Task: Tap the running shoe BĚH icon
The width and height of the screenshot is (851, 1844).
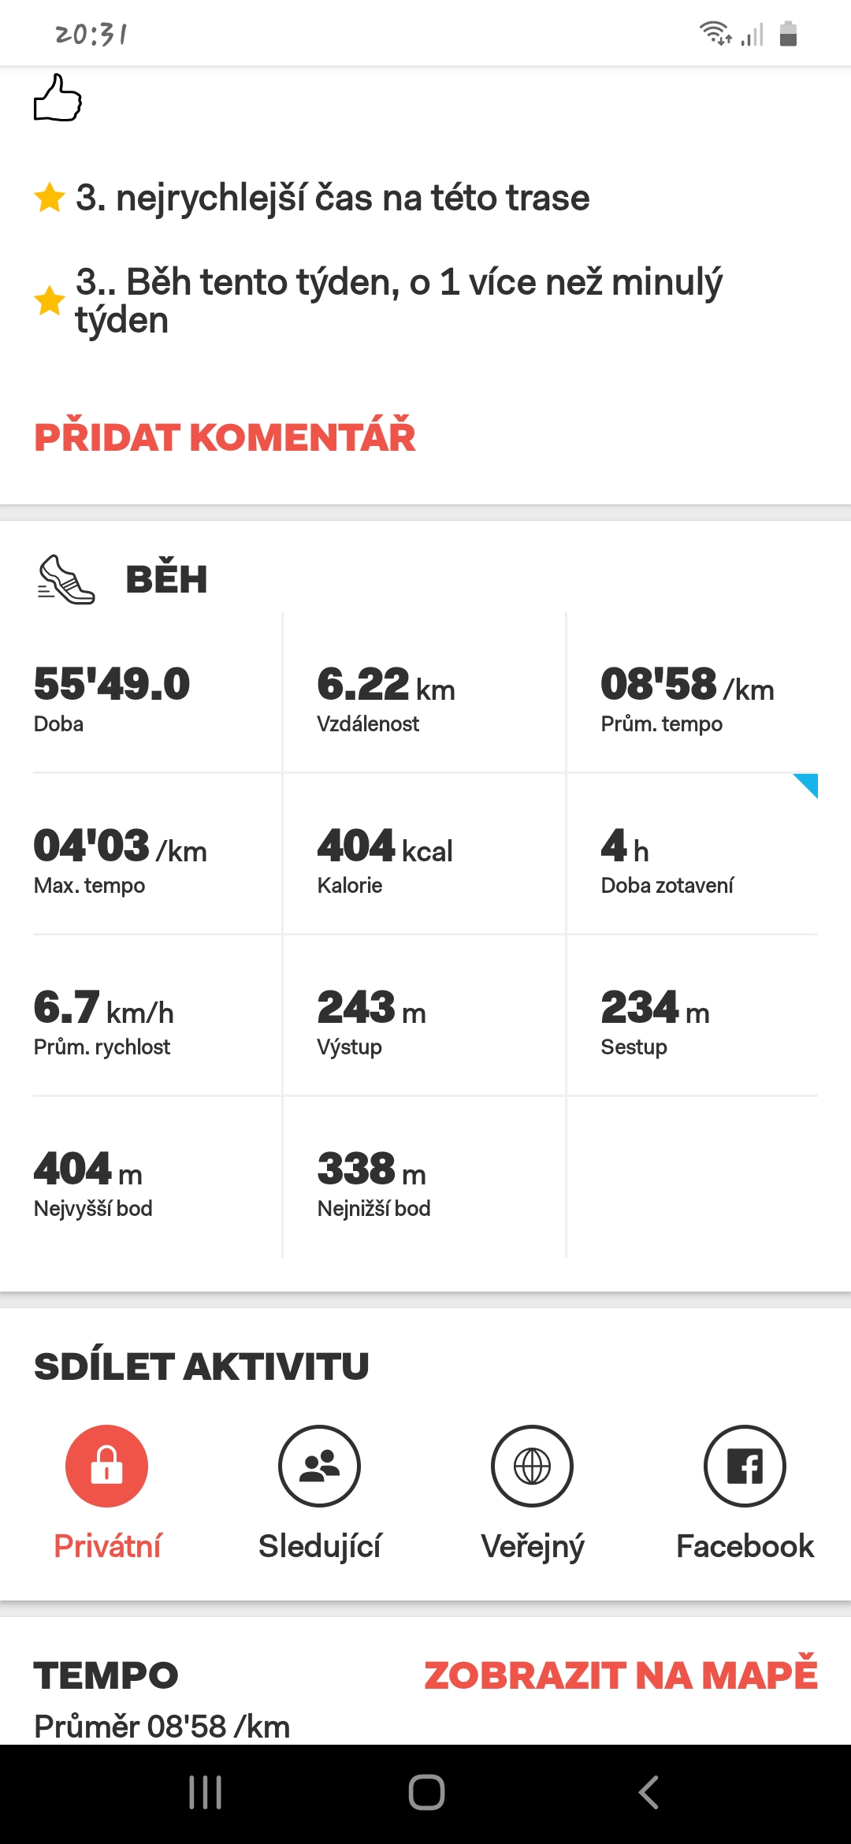Action: (66, 579)
